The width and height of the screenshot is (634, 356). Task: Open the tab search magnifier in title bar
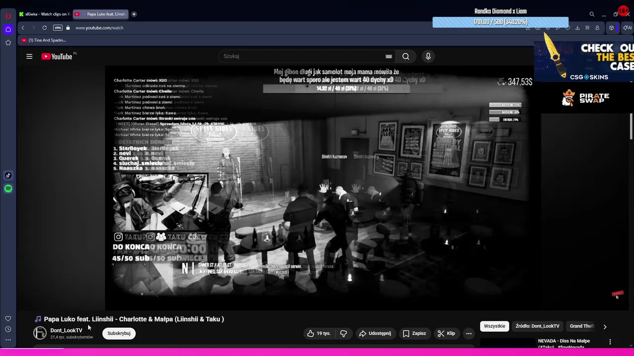[592, 14]
